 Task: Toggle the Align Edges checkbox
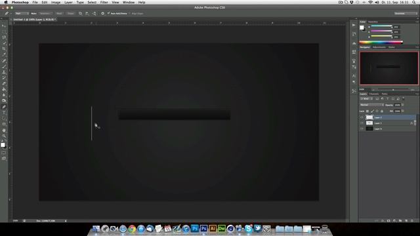[x=130, y=13]
